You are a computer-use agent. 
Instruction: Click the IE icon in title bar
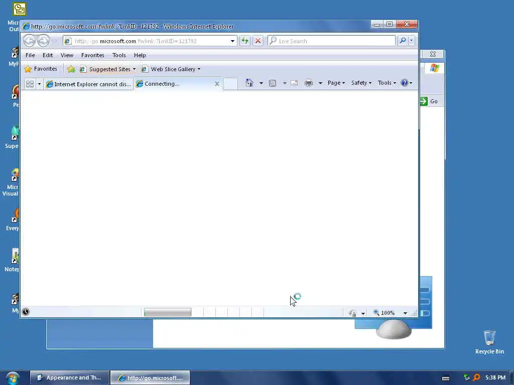pos(26,26)
